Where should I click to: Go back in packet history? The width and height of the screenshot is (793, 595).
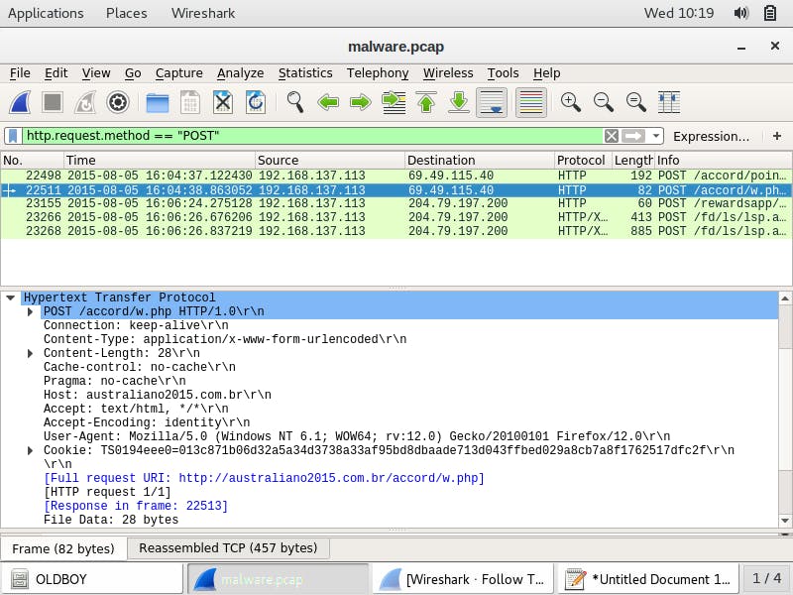(328, 103)
